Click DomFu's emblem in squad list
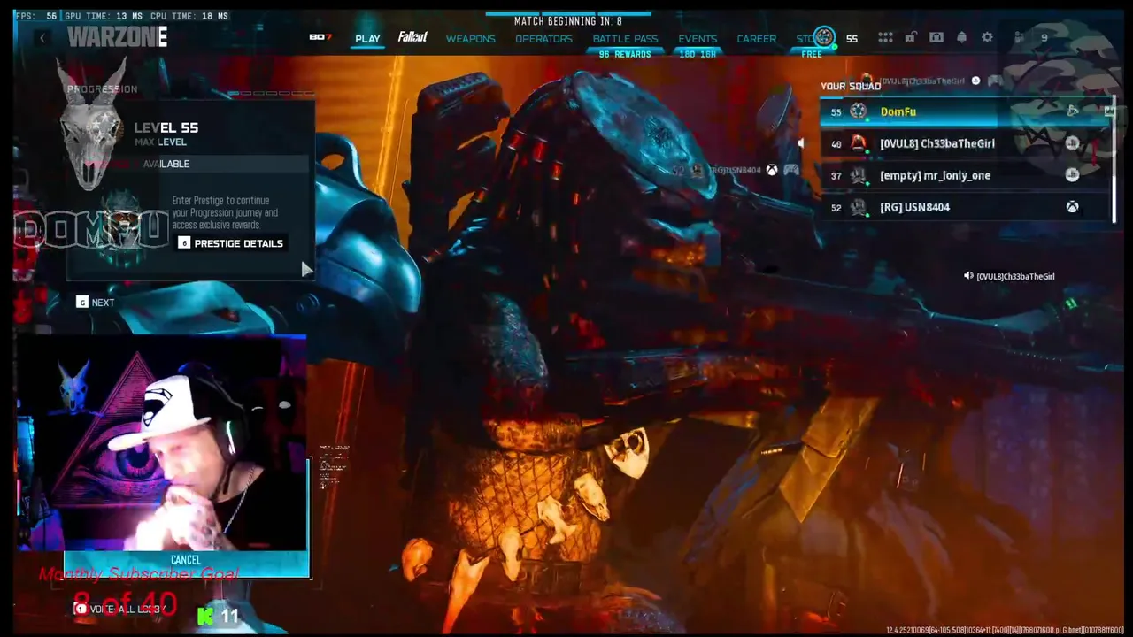 858,111
